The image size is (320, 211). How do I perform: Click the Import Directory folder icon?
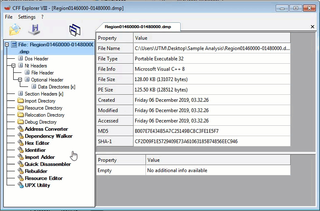click(21, 101)
